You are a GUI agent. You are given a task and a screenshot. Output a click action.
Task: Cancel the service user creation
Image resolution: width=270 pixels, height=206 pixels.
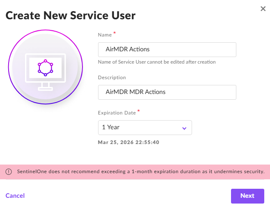15,196
